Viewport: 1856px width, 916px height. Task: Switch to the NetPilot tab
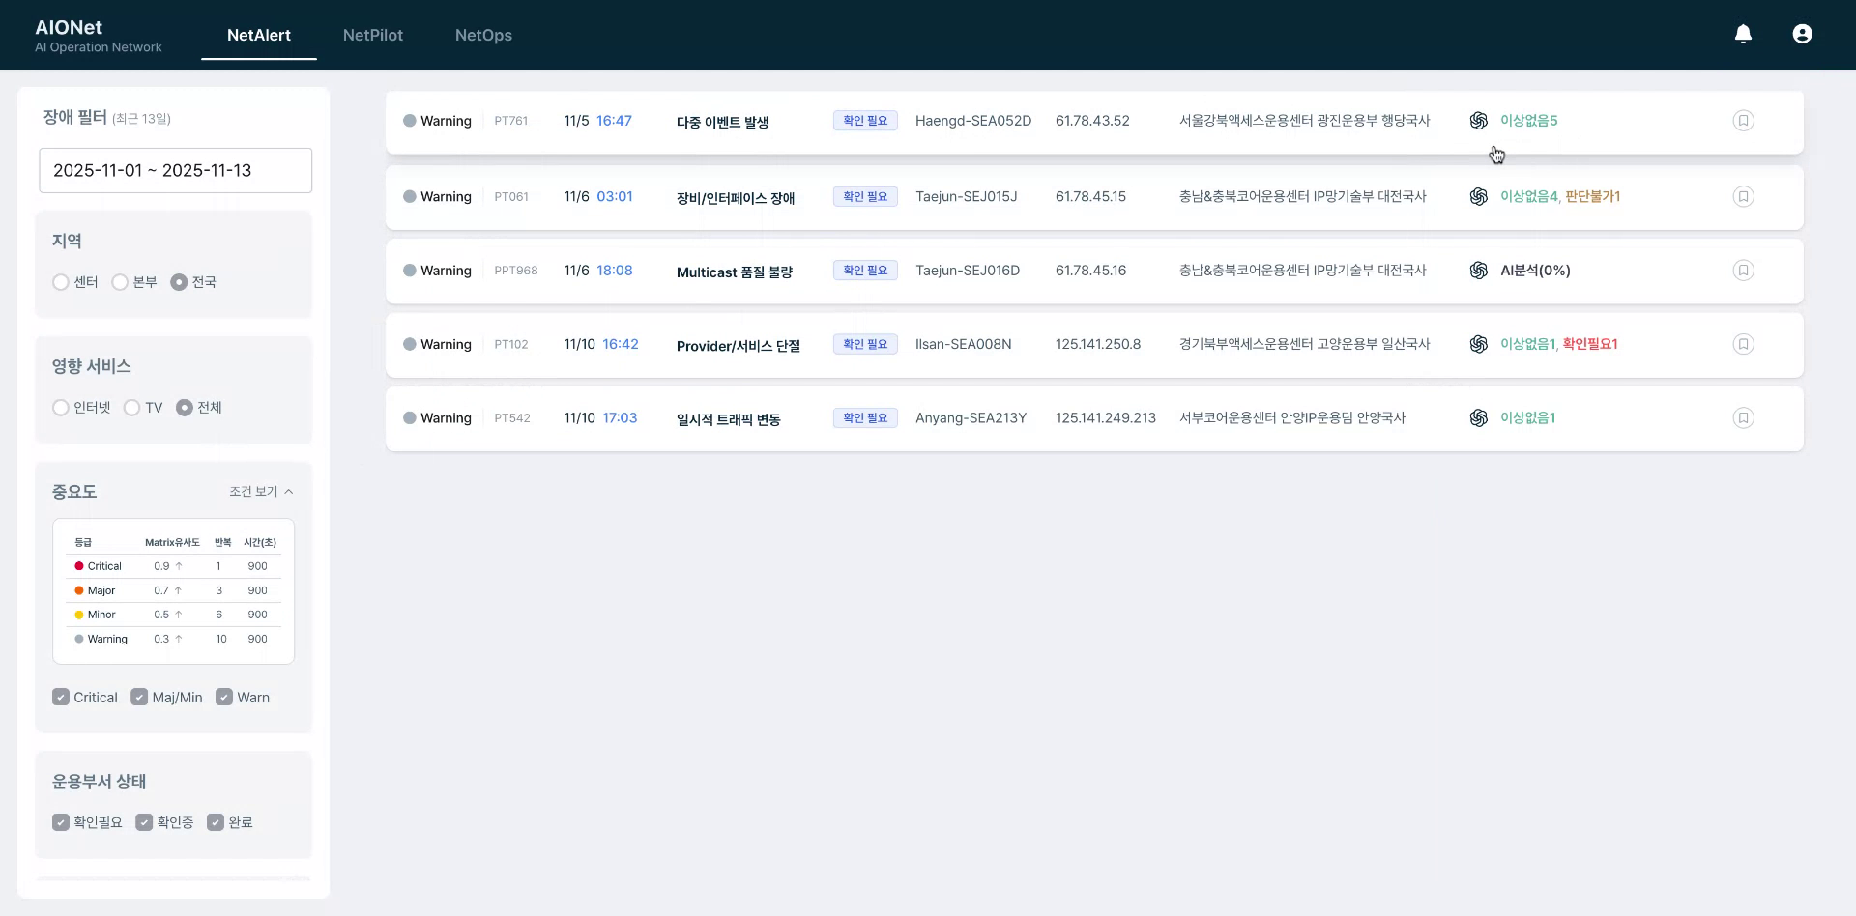point(373,35)
